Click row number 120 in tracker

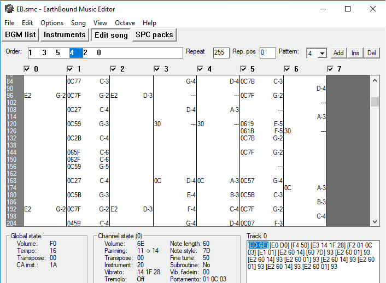pos(11,124)
